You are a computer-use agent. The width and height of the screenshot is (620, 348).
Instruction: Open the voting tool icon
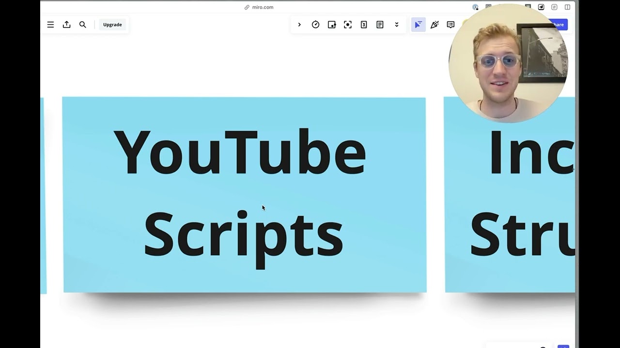click(332, 25)
